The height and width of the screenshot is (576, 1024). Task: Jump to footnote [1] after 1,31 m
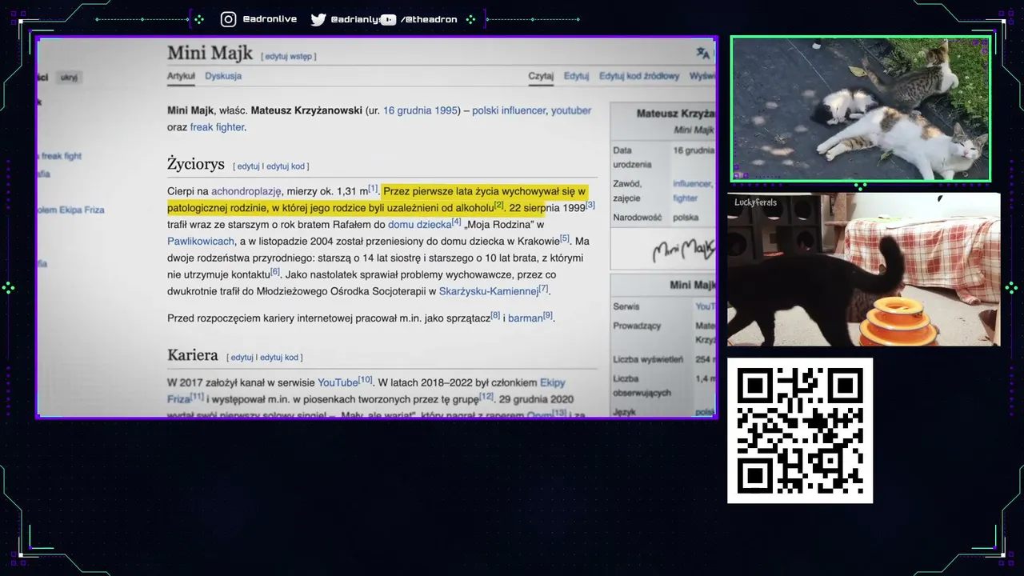373,189
